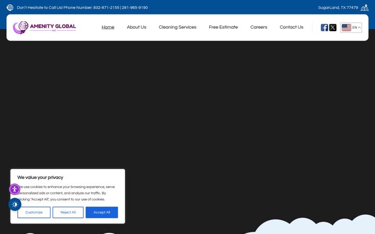Image resolution: width=375 pixels, height=234 pixels.
Task: Click Accept All cookies button
Action: pos(102,212)
